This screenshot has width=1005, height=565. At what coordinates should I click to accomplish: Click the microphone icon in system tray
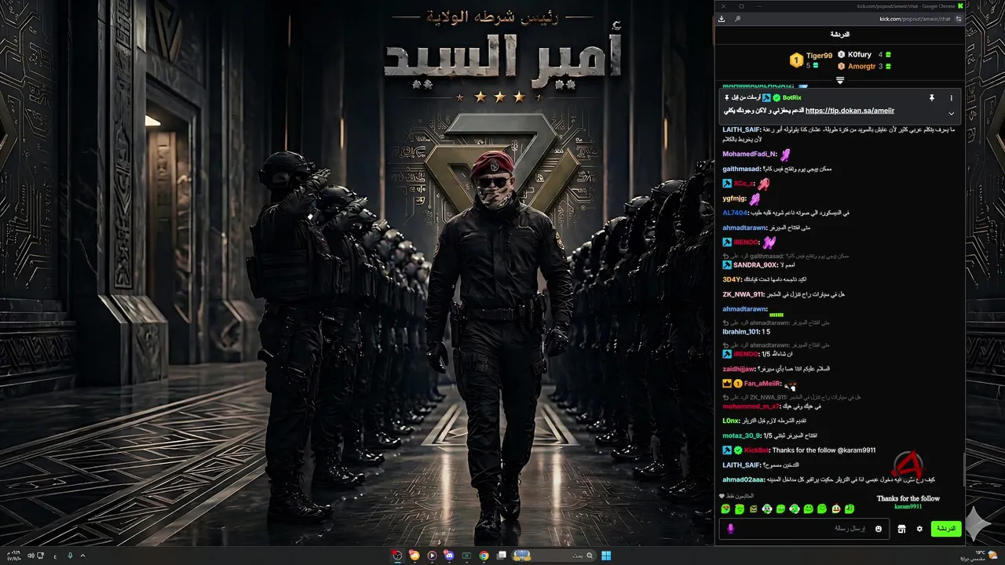pos(70,556)
